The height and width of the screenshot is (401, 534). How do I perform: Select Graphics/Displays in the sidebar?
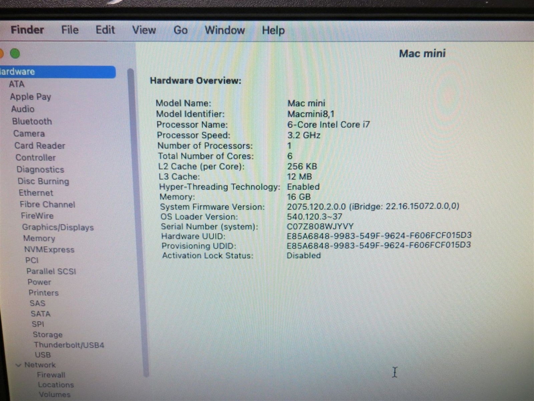point(58,227)
